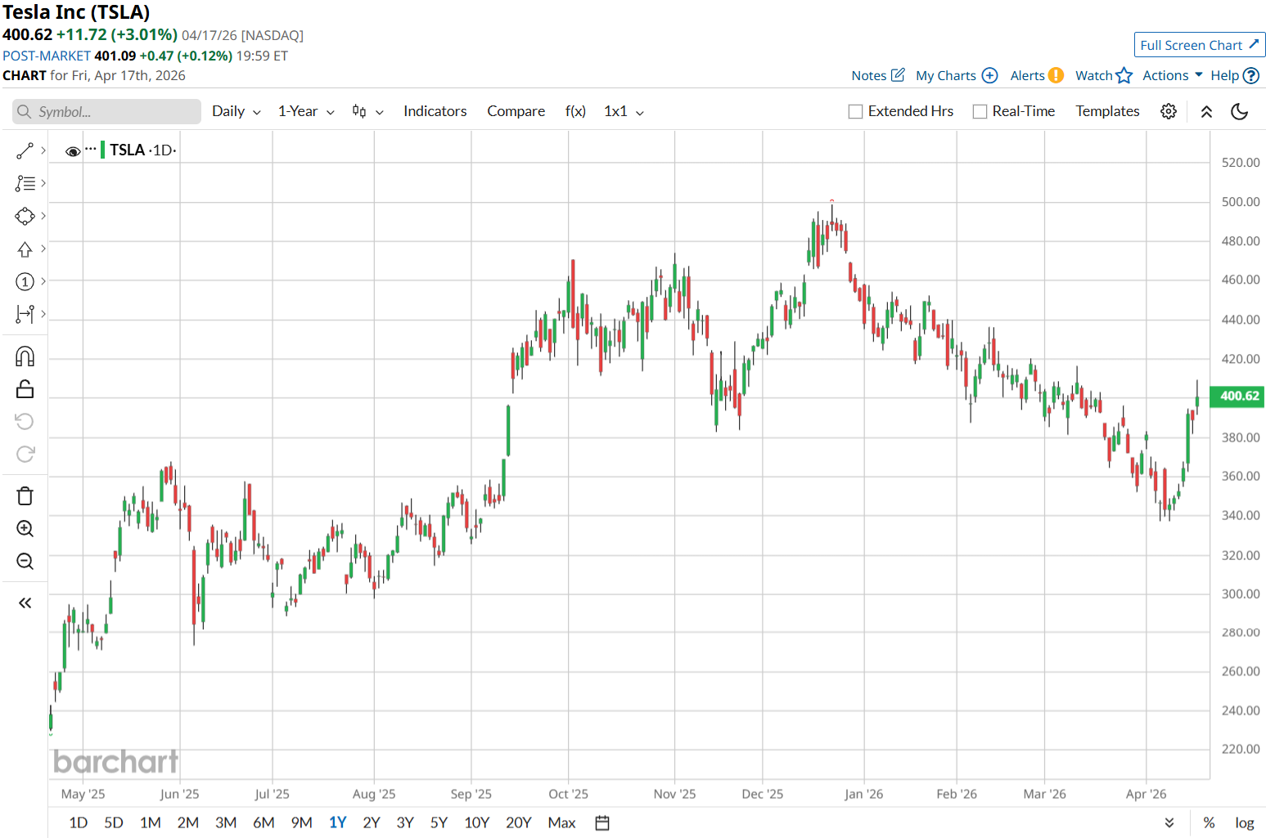Image resolution: width=1266 pixels, height=838 pixels.
Task: Zoom in on the chart
Action: coord(25,529)
